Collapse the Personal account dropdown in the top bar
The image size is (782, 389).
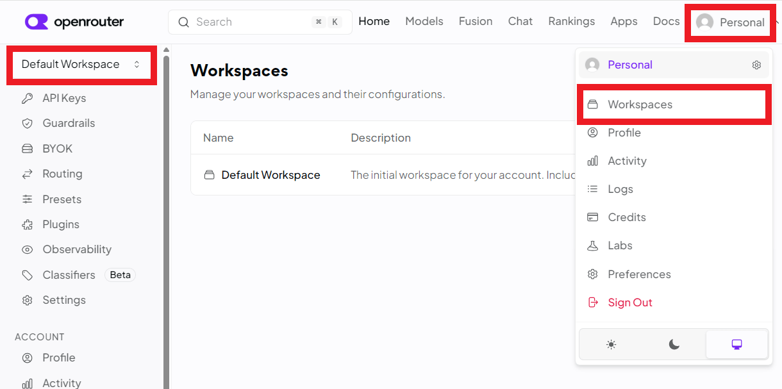729,22
